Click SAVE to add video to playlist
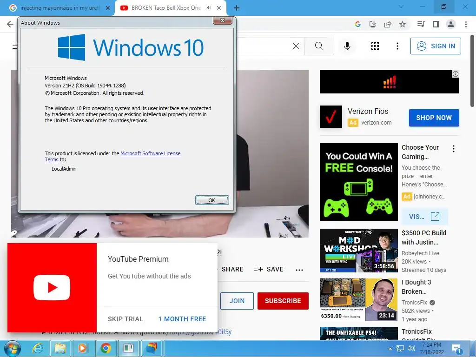Image resolution: width=476 pixels, height=357 pixels. coord(269,269)
